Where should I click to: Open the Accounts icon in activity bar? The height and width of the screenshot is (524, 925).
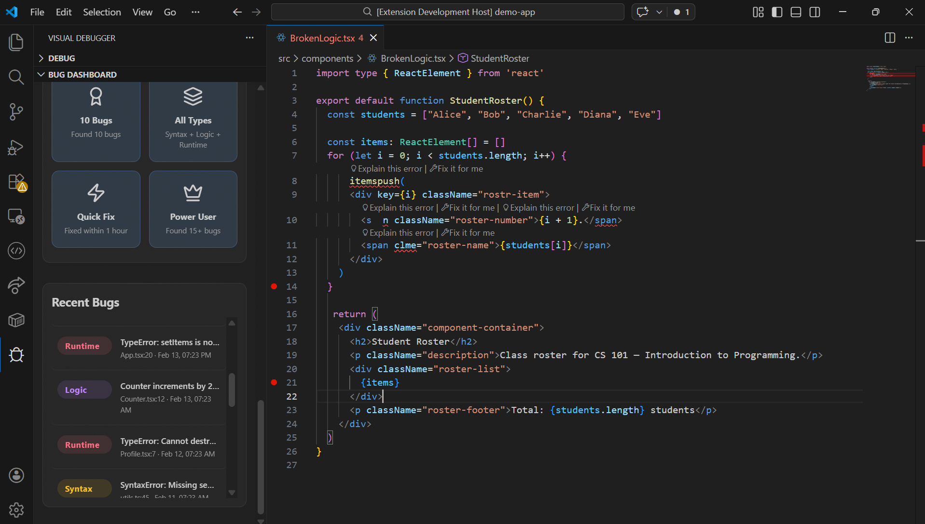click(x=16, y=475)
